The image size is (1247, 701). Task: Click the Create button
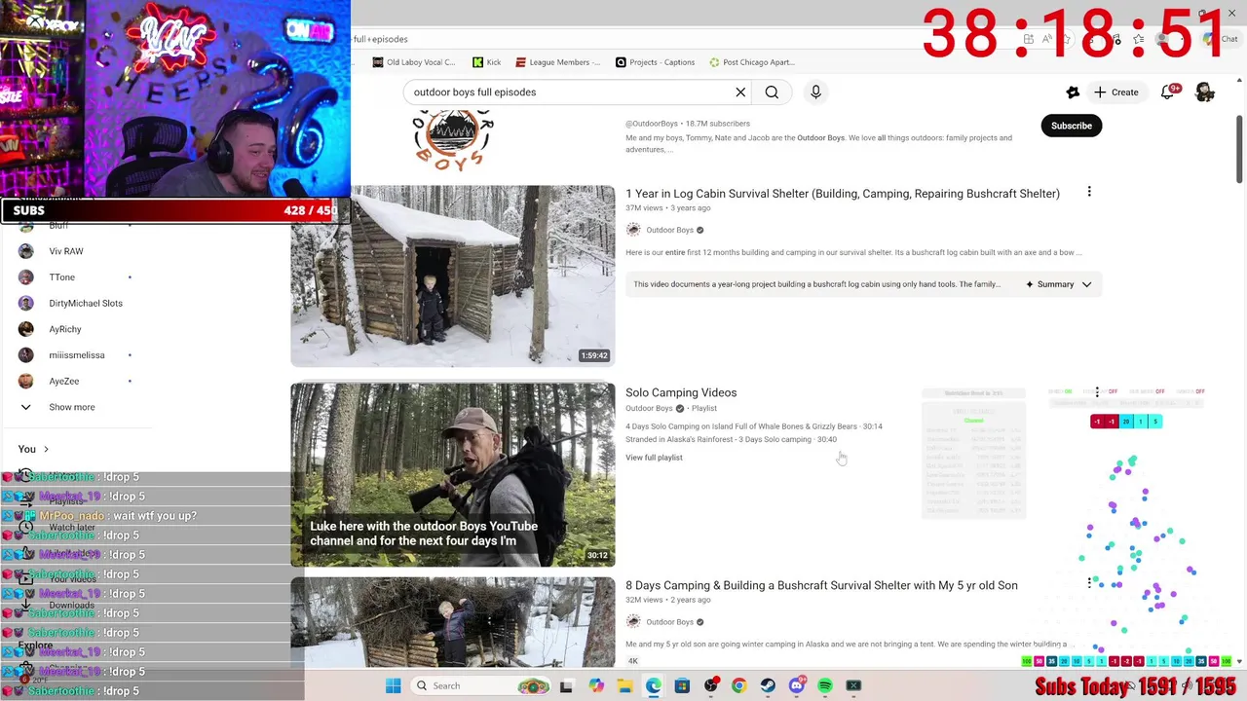[1116, 92]
